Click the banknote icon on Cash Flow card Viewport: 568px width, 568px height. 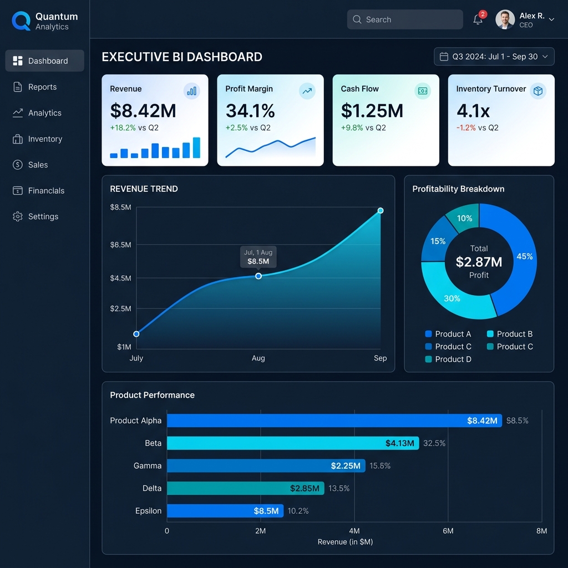[x=422, y=91]
